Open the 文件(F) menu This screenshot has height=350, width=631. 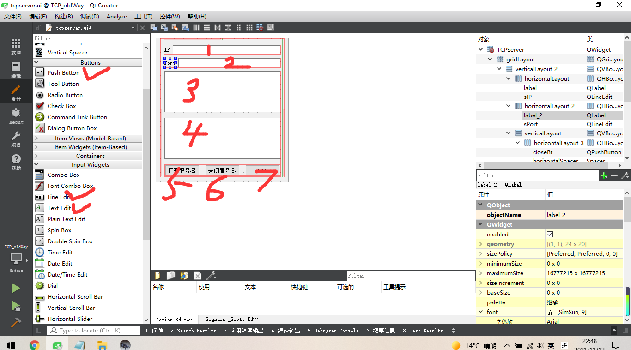pyautogui.click(x=13, y=16)
